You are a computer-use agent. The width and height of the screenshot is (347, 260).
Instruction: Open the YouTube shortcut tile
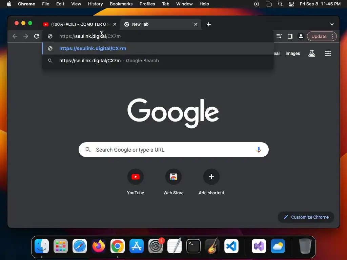(136, 182)
